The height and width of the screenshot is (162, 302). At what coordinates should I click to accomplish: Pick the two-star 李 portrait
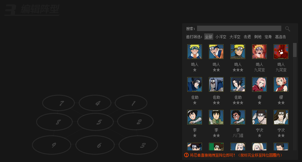pyautogui.click(x=216, y=117)
